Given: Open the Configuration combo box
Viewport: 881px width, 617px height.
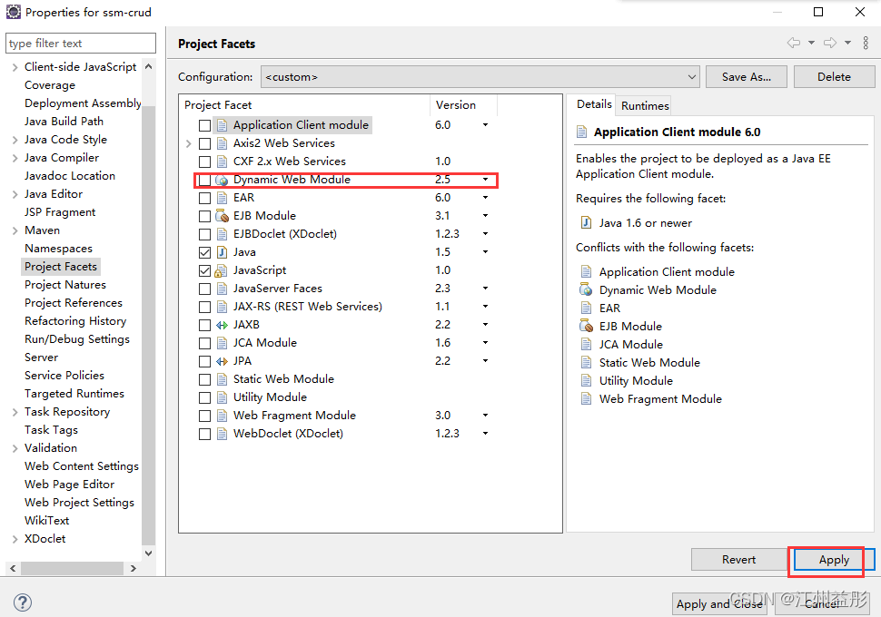Looking at the screenshot, I should click(480, 77).
